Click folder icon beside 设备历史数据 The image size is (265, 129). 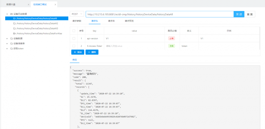[x=11, y=14]
